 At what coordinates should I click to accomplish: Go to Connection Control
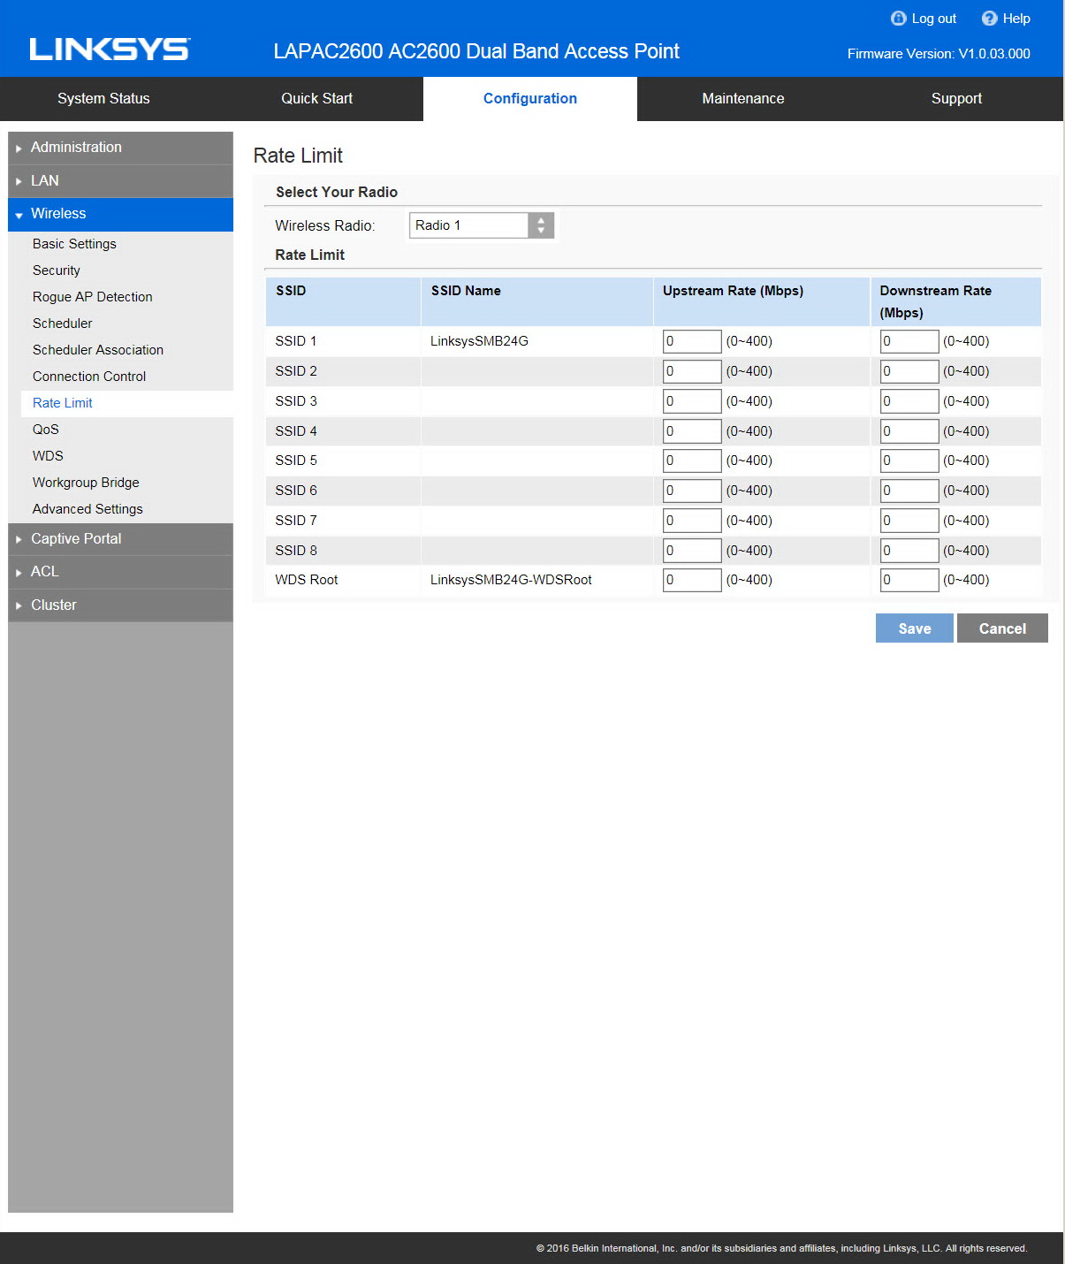pyautogui.click(x=89, y=377)
